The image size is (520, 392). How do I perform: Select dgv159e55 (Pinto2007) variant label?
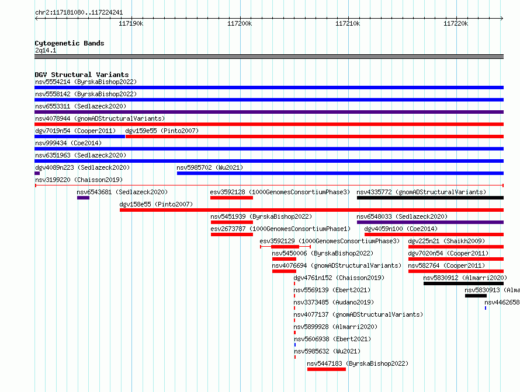pos(162,131)
